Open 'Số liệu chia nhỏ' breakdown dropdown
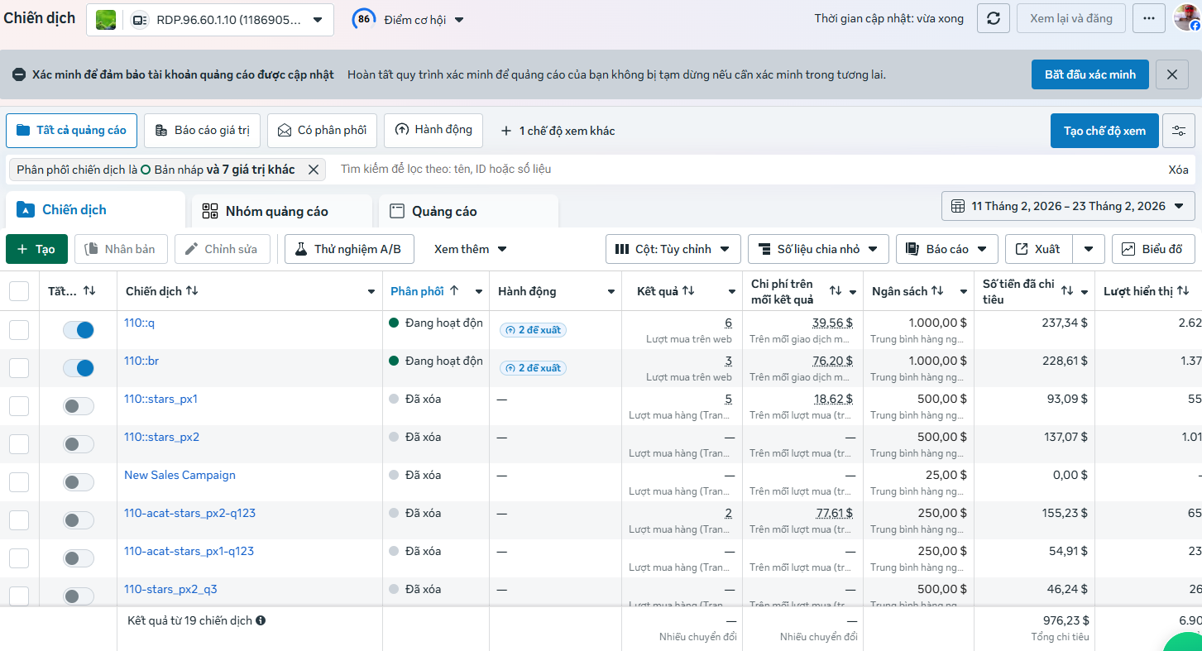This screenshot has height=651, width=1202. point(818,249)
